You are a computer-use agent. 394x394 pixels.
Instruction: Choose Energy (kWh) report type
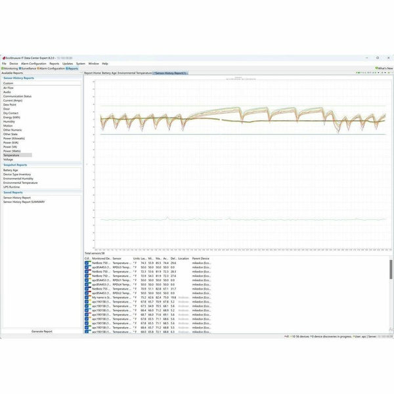[x=12, y=118]
